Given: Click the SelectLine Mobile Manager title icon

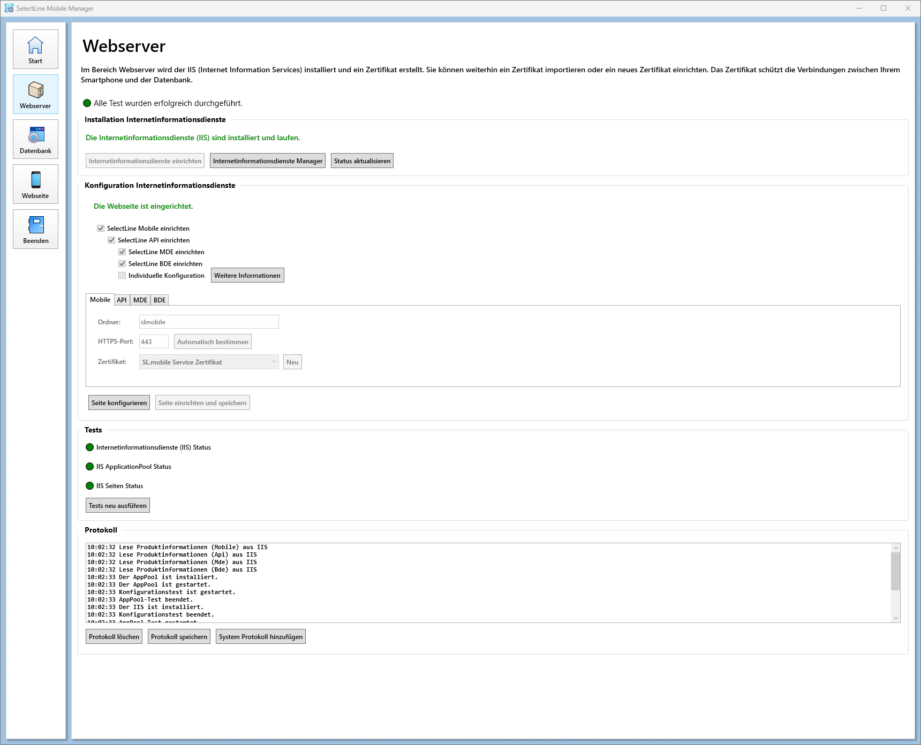Looking at the screenshot, I should [x=9, y=8].
